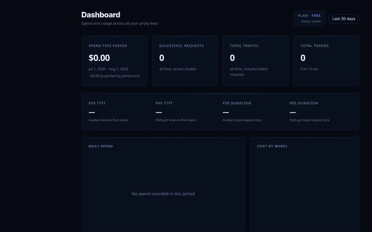Select the Spend This Period card
This screenshot has width=372, height=232.
[114, 61]
